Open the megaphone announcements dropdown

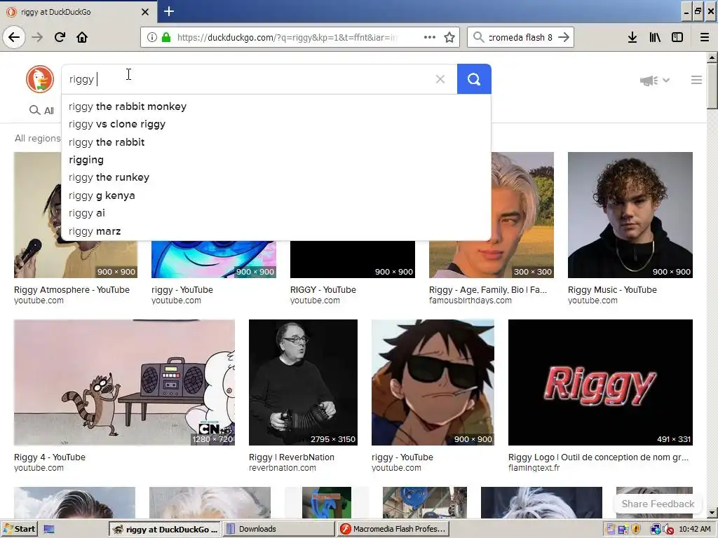coord(655,81)
